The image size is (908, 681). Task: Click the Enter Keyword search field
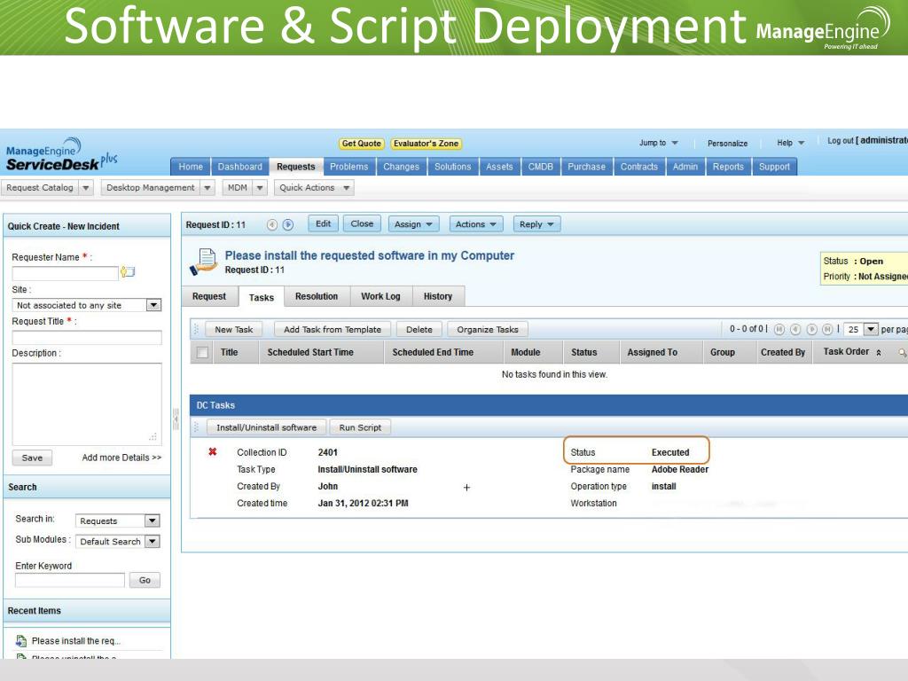pyautogui.click(x=70, y=580)
